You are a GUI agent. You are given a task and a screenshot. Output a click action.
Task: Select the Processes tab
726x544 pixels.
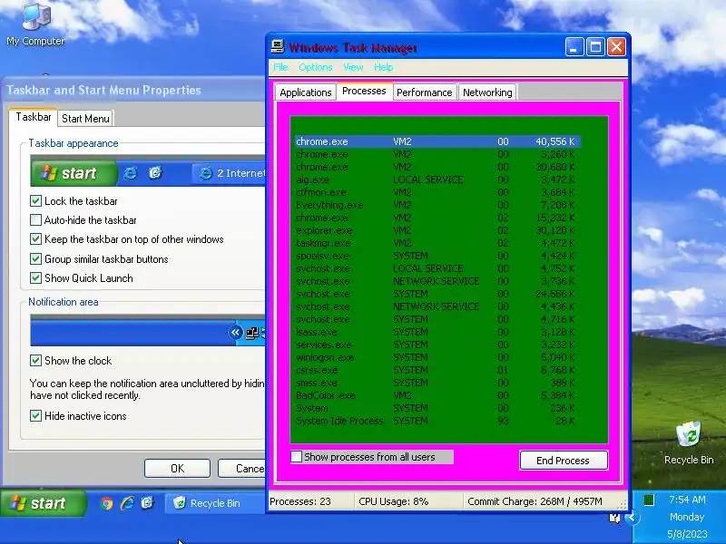pyautogui.click(x=364, y=91)
